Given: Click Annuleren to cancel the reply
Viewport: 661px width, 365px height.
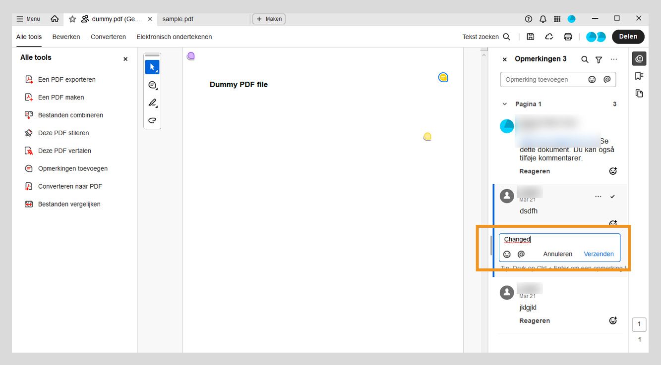Looking at the screenshot, I should (557, 254).
